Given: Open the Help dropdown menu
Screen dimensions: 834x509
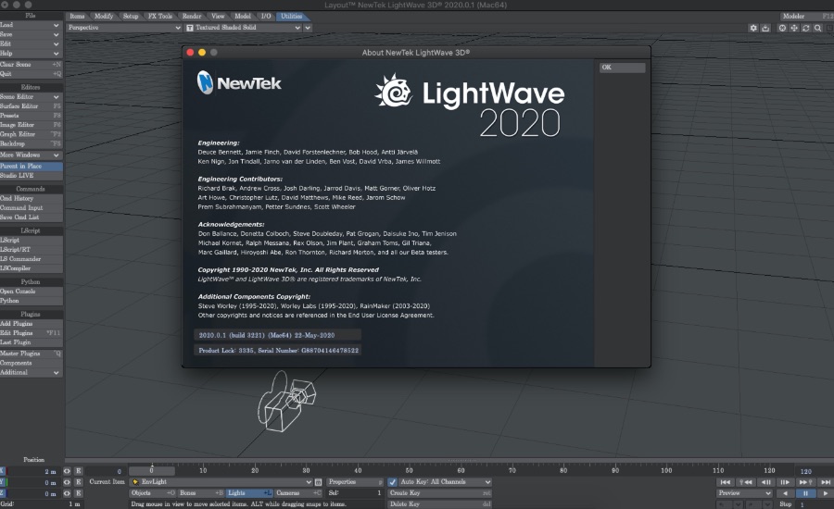Looking at the screenshot, I should [x=31, y=54].
